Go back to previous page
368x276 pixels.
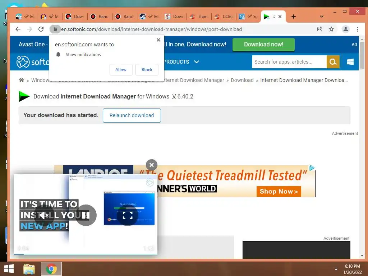(18, 29)
